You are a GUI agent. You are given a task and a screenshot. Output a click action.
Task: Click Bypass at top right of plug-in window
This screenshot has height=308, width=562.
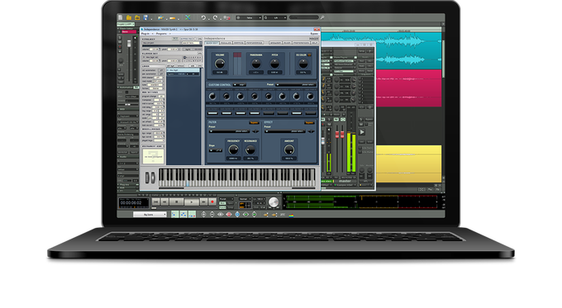tap(314, 34)
